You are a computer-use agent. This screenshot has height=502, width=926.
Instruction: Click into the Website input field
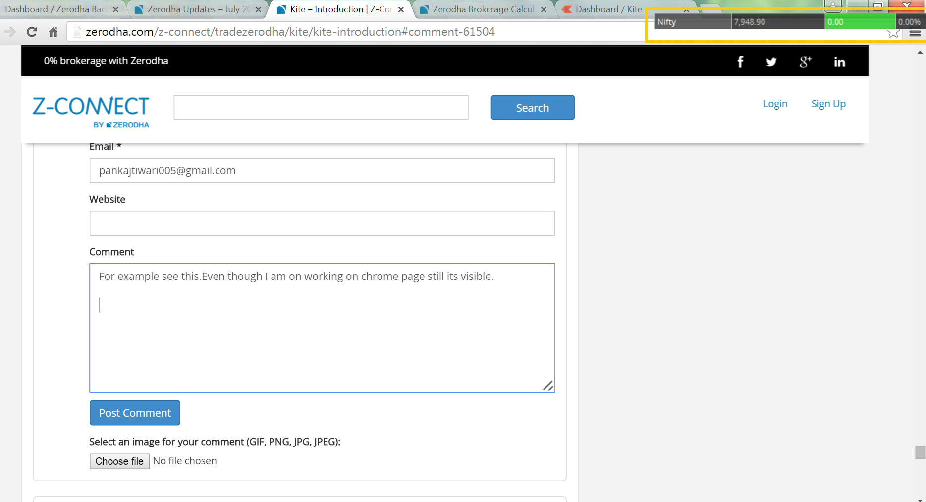coord(322,223)
